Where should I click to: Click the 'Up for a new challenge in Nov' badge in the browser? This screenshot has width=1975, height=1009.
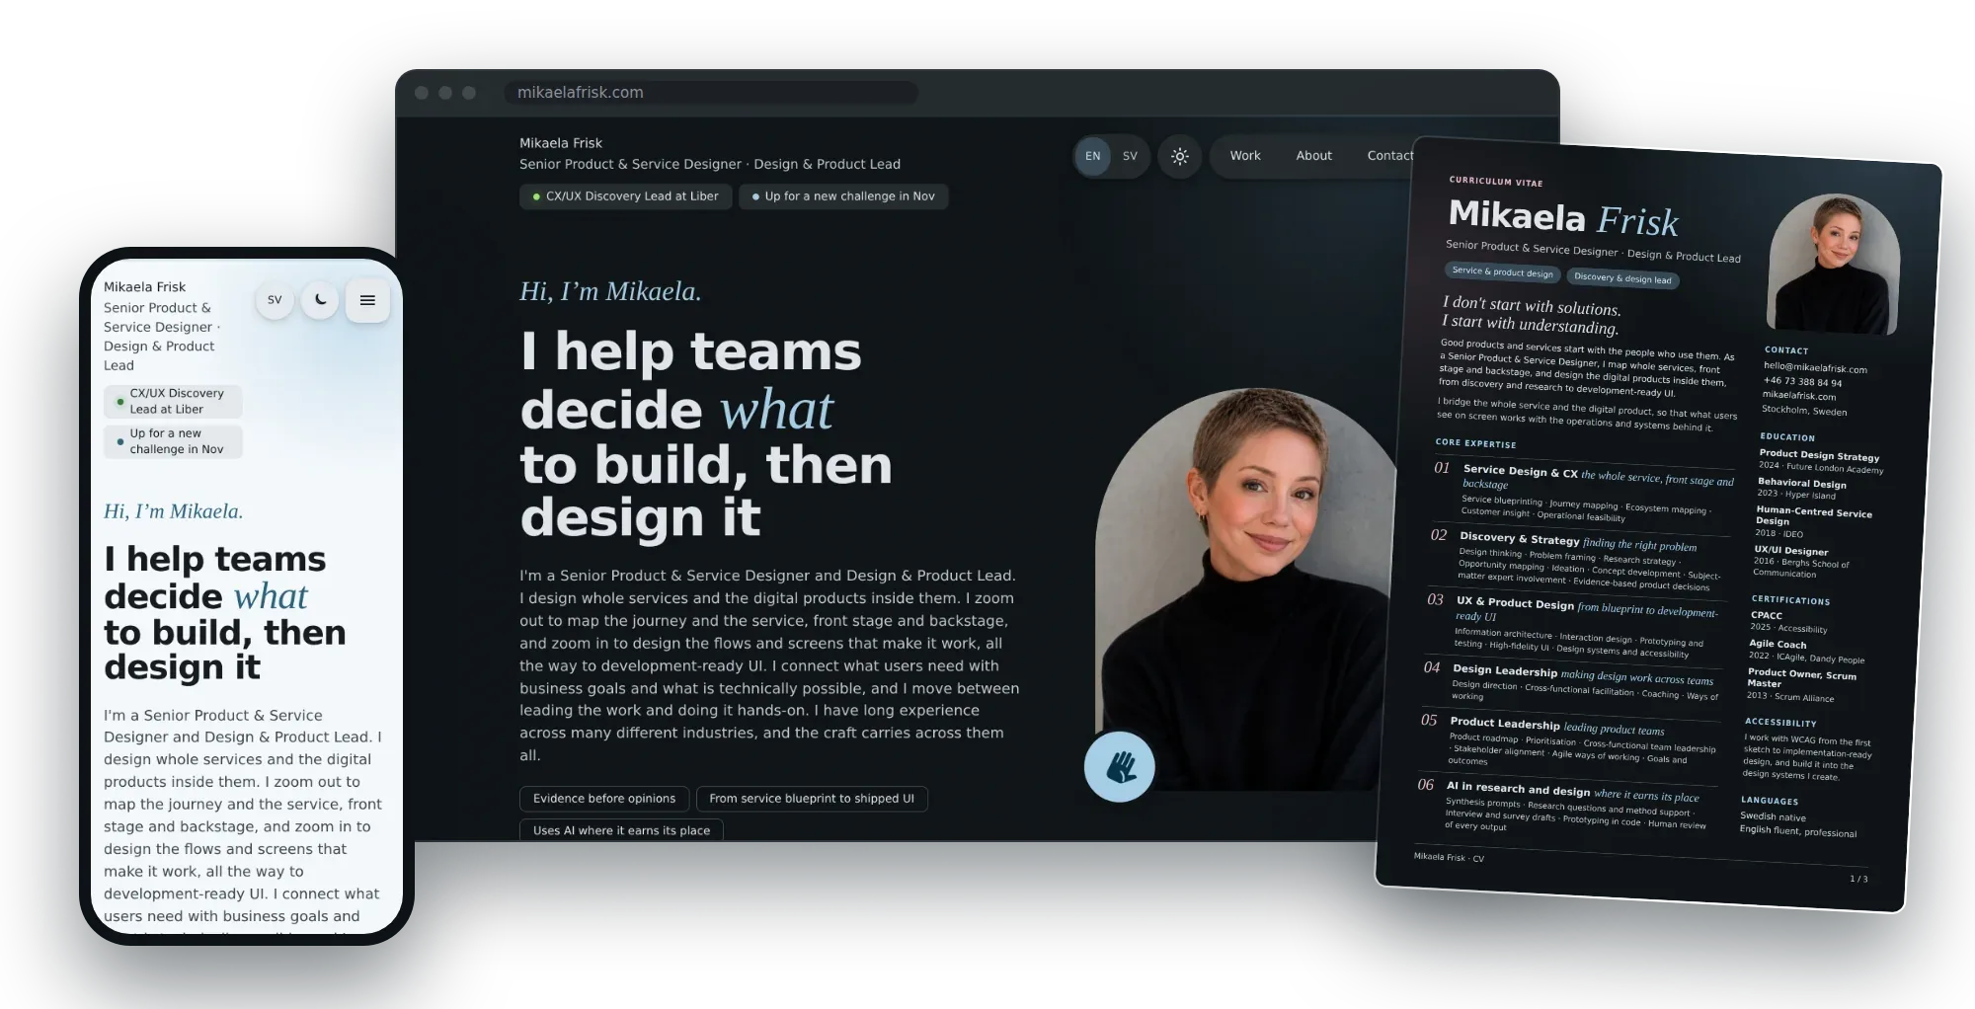coord(843,196)
